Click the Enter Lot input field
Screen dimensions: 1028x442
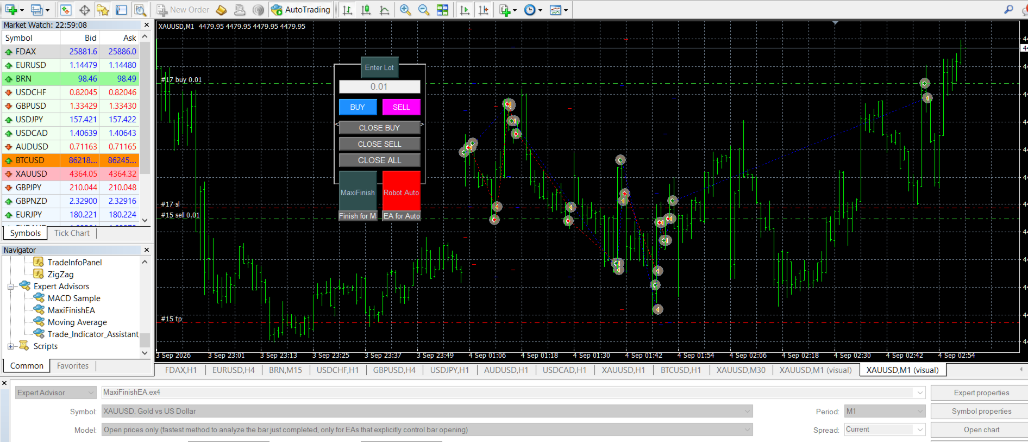[x=379, y=86]
